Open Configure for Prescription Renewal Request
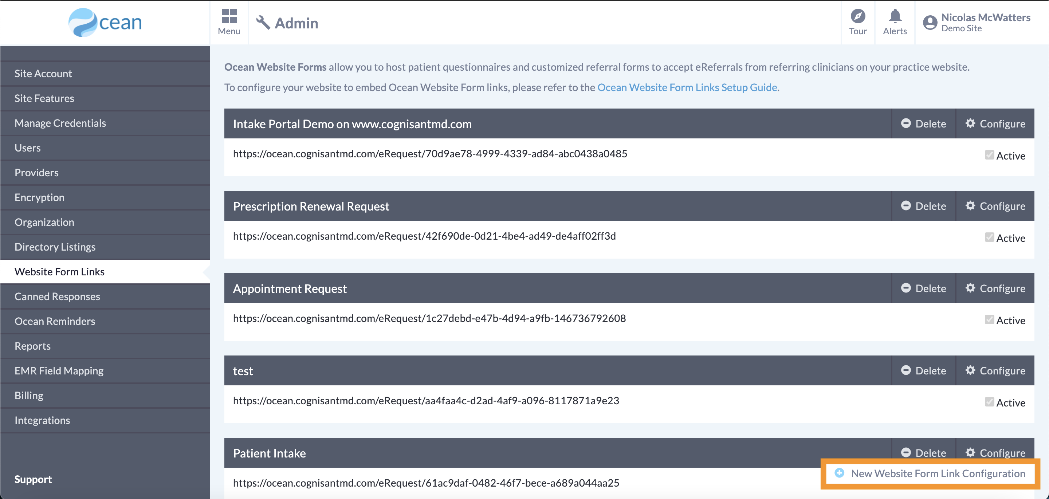 click(996, 206)
